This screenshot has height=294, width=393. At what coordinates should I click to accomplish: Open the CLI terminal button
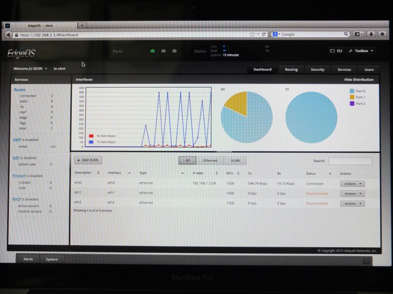pyautogui.click(x=336, y=51)
